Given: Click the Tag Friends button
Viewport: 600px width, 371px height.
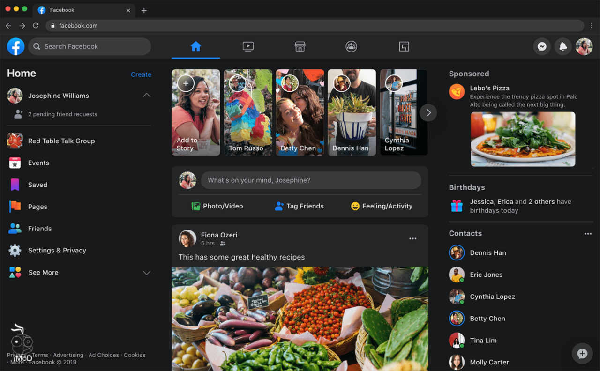Looking at the screenshot, I should pyautogui.click(x=299, y=206).
